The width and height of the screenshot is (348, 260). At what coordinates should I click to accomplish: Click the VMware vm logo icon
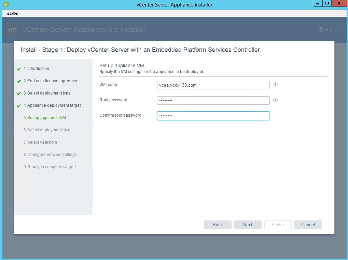(12, 30)
